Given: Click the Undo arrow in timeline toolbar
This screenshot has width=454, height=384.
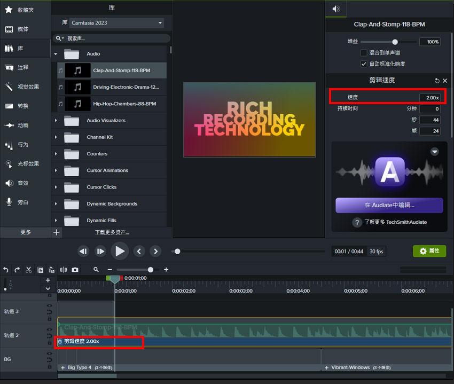Looking at the screenshot, I should tap(6, 270).
